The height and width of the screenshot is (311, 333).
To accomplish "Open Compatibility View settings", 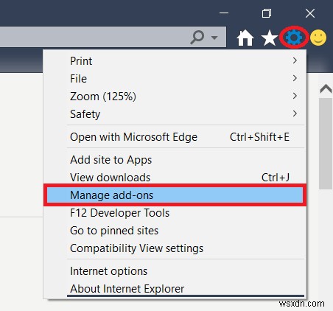I will coord(175,248).
